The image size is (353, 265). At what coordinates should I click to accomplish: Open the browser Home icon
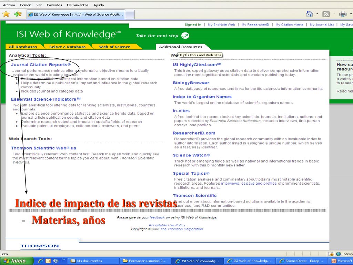310,14
